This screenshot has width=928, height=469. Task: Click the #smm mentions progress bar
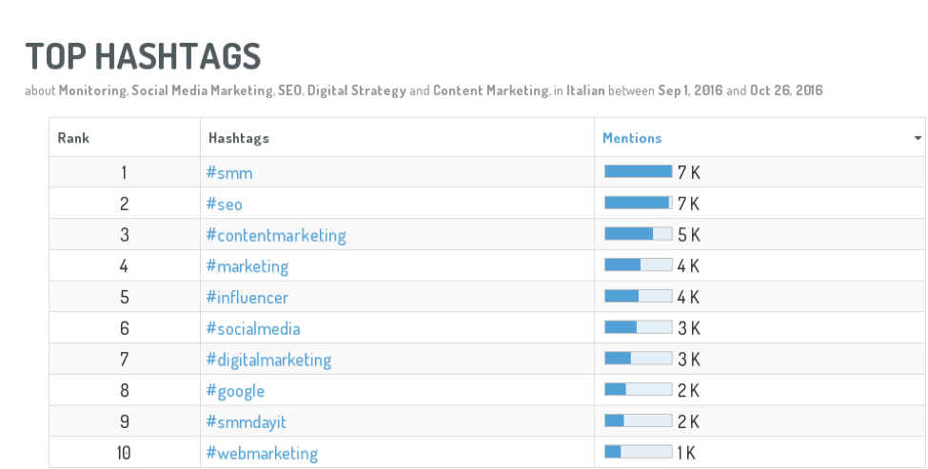[638, 171]
